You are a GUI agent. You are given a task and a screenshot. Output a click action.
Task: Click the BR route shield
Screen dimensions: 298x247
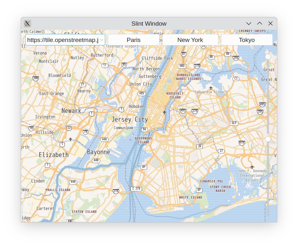point(211,57)
